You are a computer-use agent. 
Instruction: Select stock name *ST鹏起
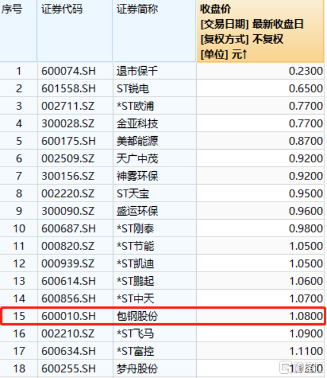coord(135,281)
